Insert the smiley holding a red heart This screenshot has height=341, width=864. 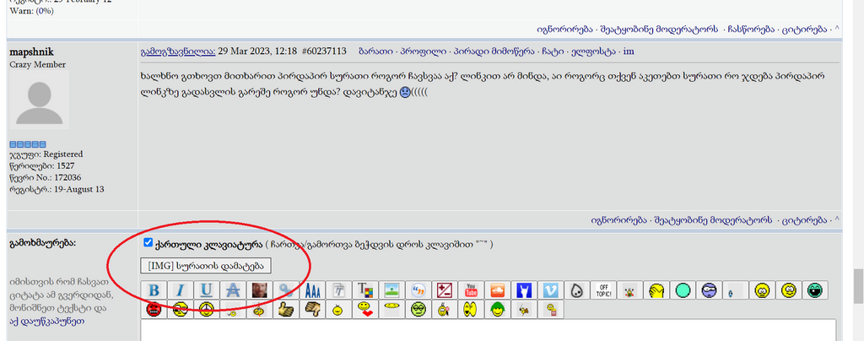pos(365,310)
